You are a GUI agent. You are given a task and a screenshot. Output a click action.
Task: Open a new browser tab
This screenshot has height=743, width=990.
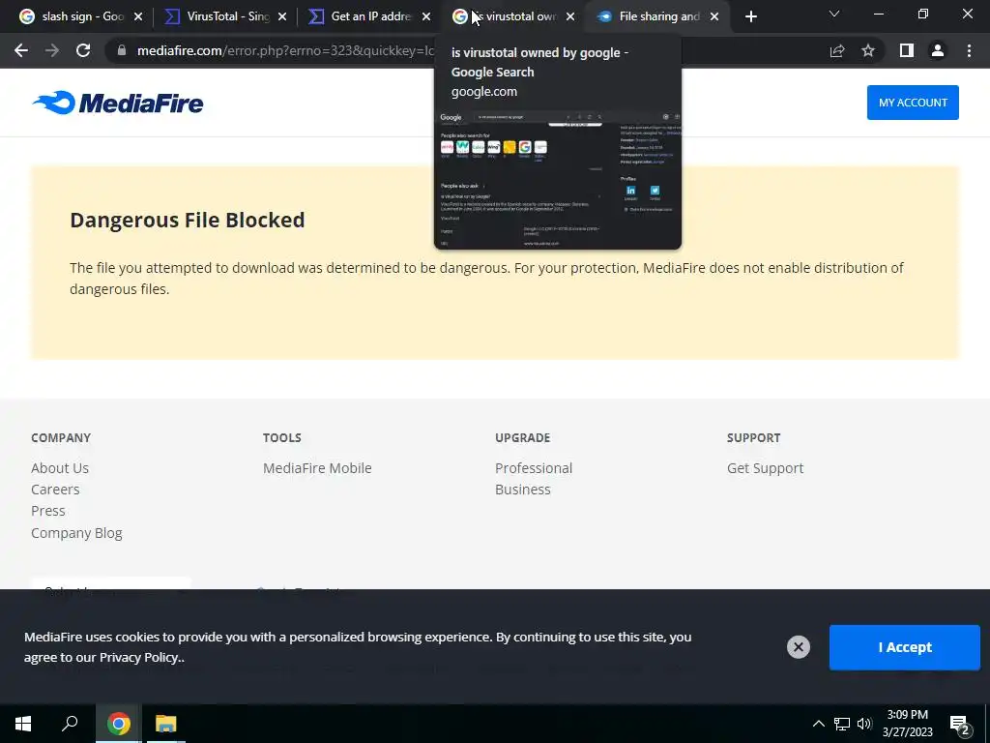pos(750,17)
